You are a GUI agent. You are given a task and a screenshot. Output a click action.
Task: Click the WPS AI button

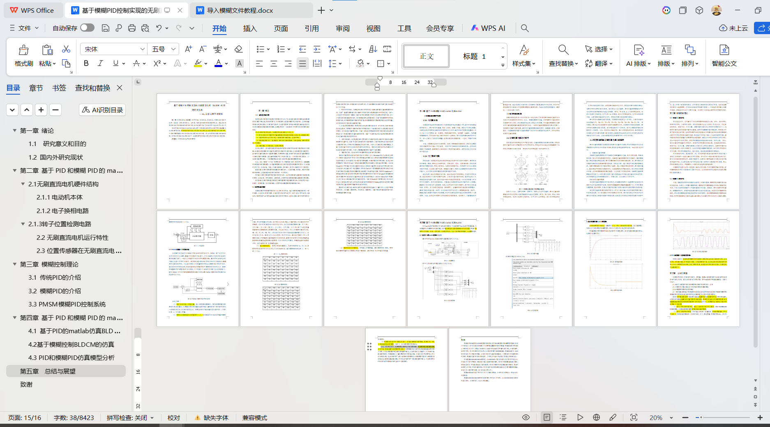488,28
